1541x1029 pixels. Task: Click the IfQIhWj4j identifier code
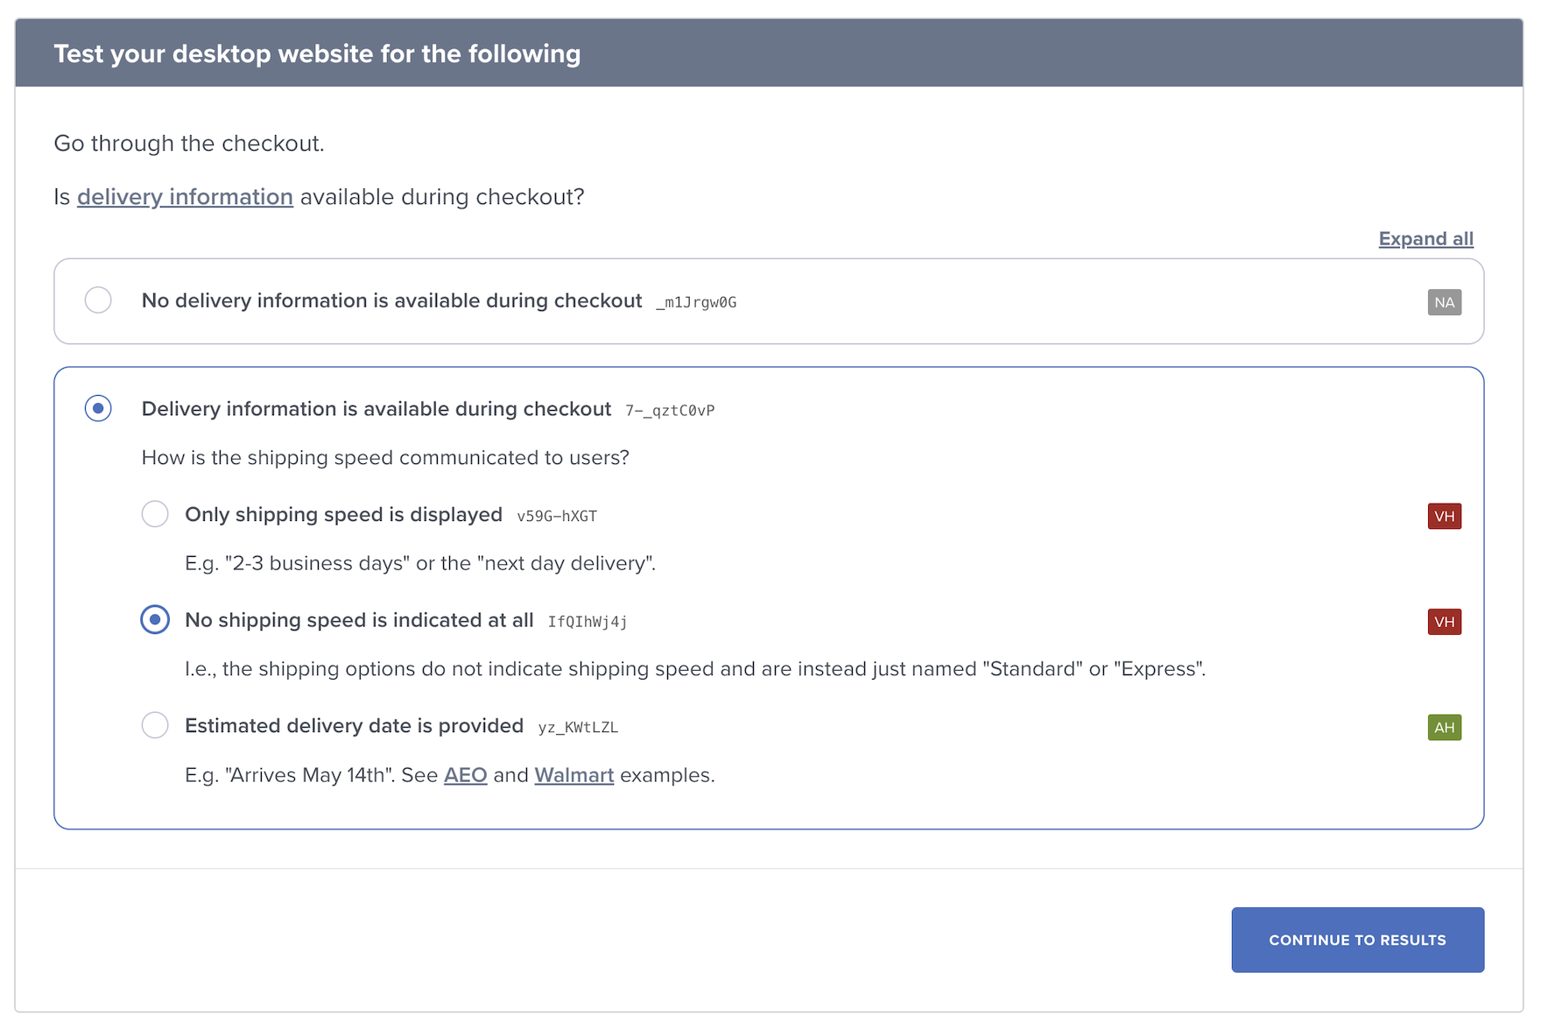[588, 623]
